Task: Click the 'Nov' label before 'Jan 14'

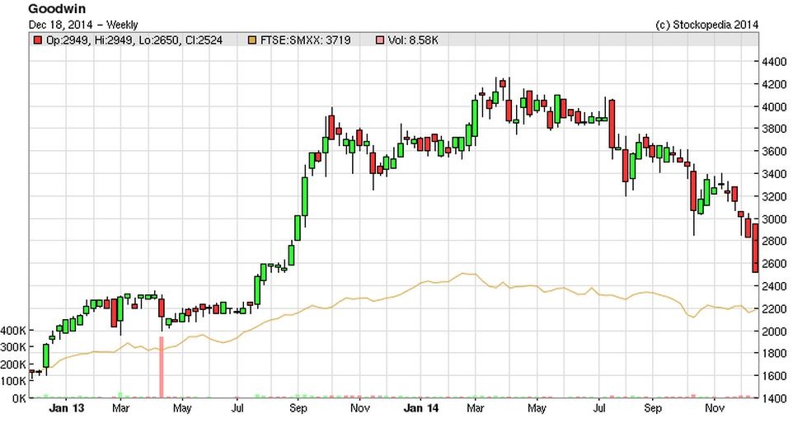Action: 359,408
